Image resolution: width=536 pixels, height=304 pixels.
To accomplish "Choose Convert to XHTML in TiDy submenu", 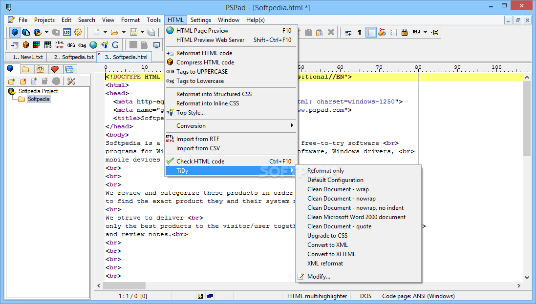I will pyautogui.click(x=358, y=254).
